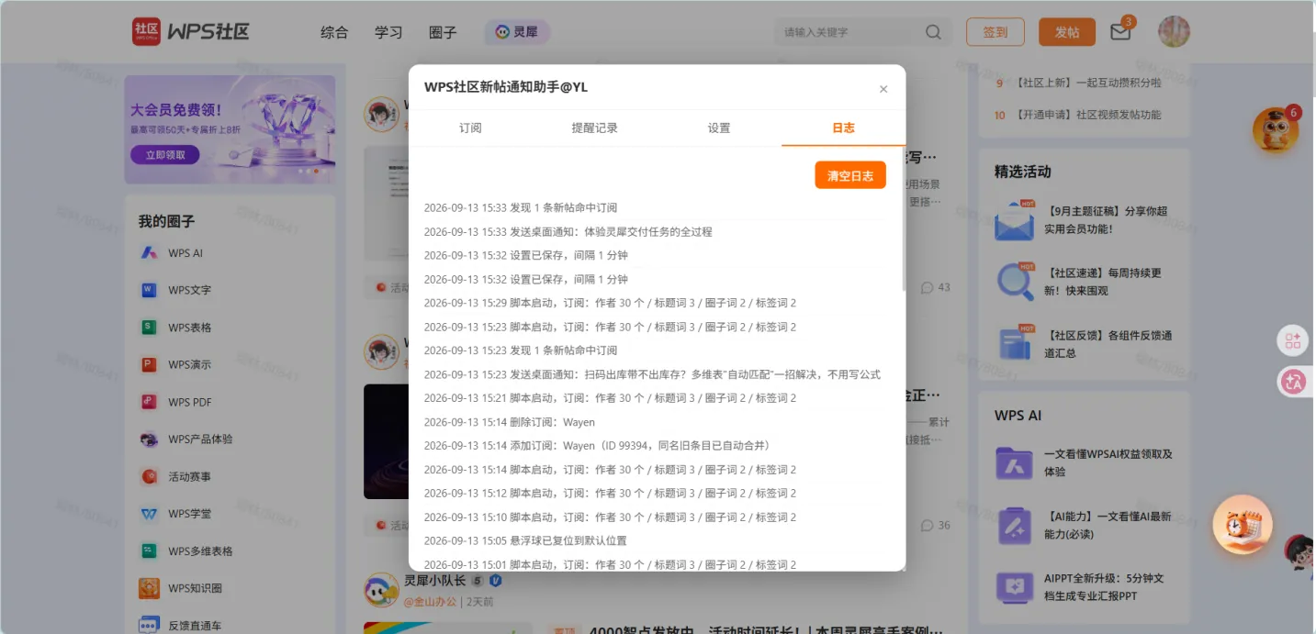Click the 灵犀小队长 username
Viewport: 1316px width, 634px height.
(x=435, y=580)
